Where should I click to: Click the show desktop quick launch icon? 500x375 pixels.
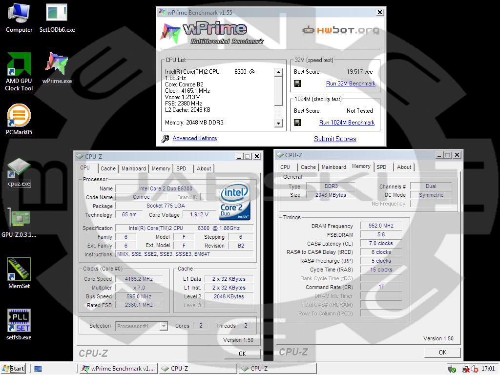(x=38, y=369)
